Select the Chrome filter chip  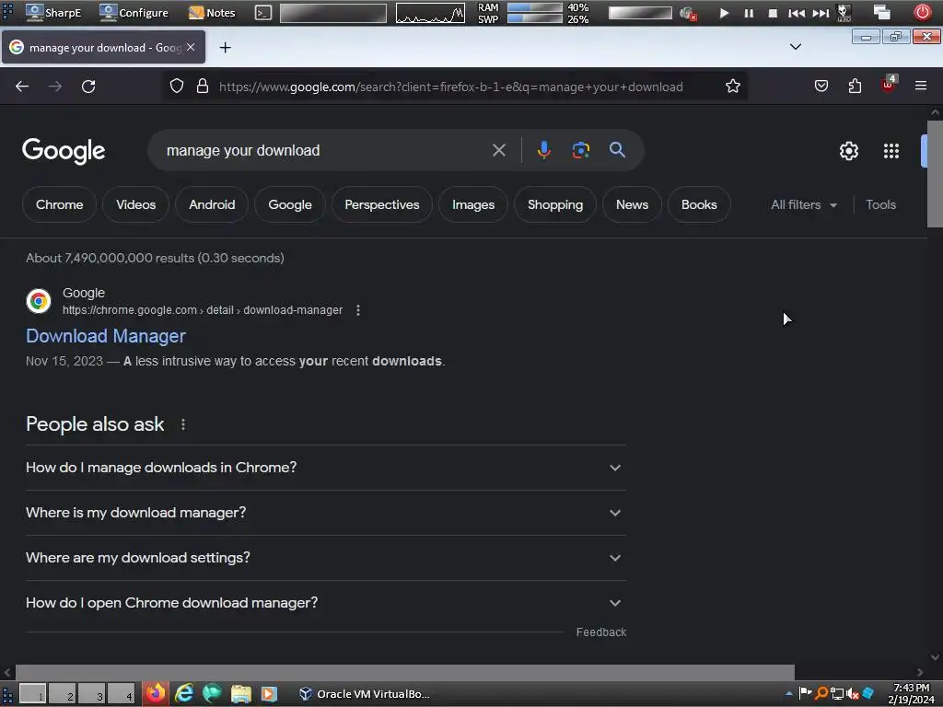[x=60, y=205]
